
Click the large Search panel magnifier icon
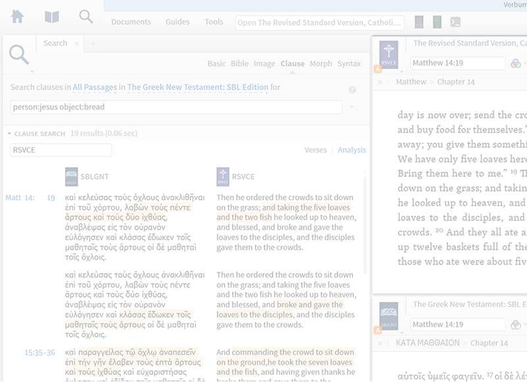click(19, 55)
